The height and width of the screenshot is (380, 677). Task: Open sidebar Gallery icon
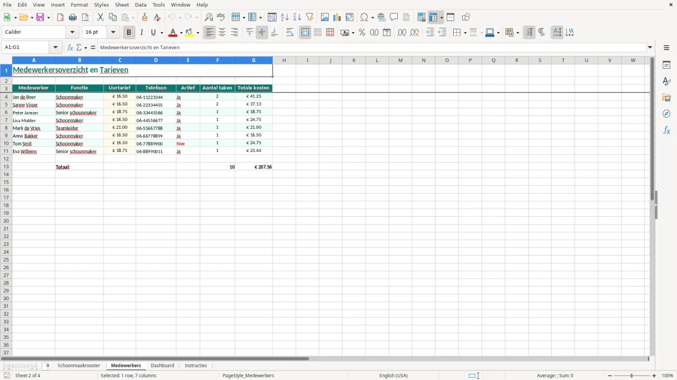coord(666,98)
